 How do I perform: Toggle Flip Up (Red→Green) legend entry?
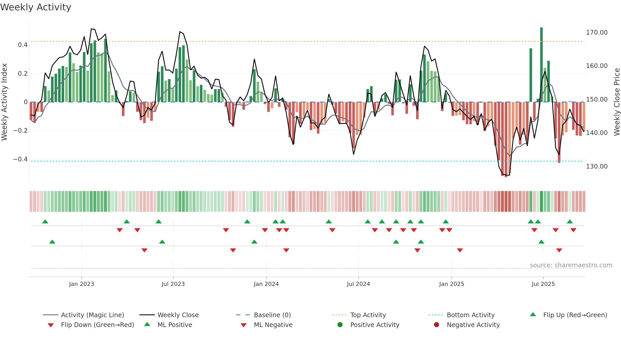(x=568, y=315)
